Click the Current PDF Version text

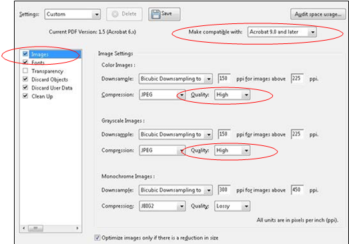(92, 32)
